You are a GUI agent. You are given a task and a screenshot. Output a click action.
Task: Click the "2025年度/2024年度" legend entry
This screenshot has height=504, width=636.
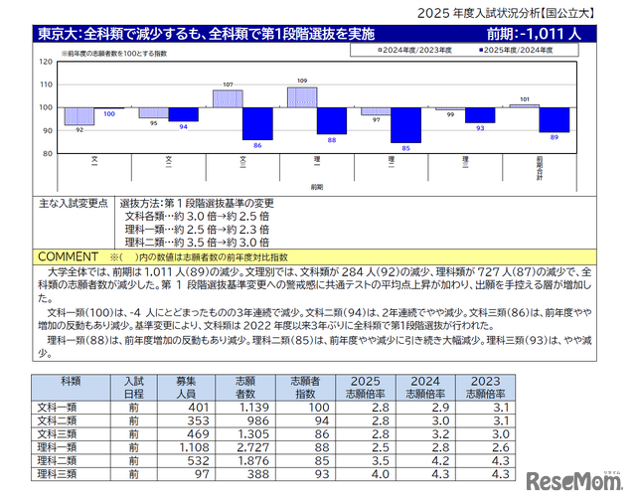516,51
